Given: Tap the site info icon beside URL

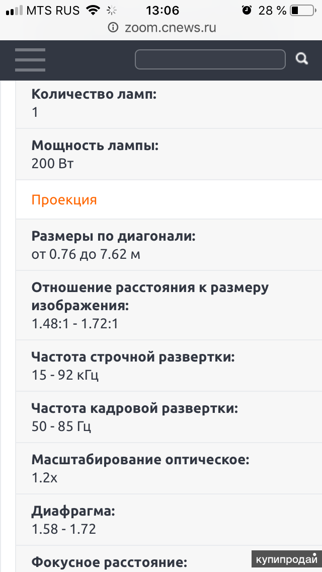Looking at the screenshot, I should 113,28.
